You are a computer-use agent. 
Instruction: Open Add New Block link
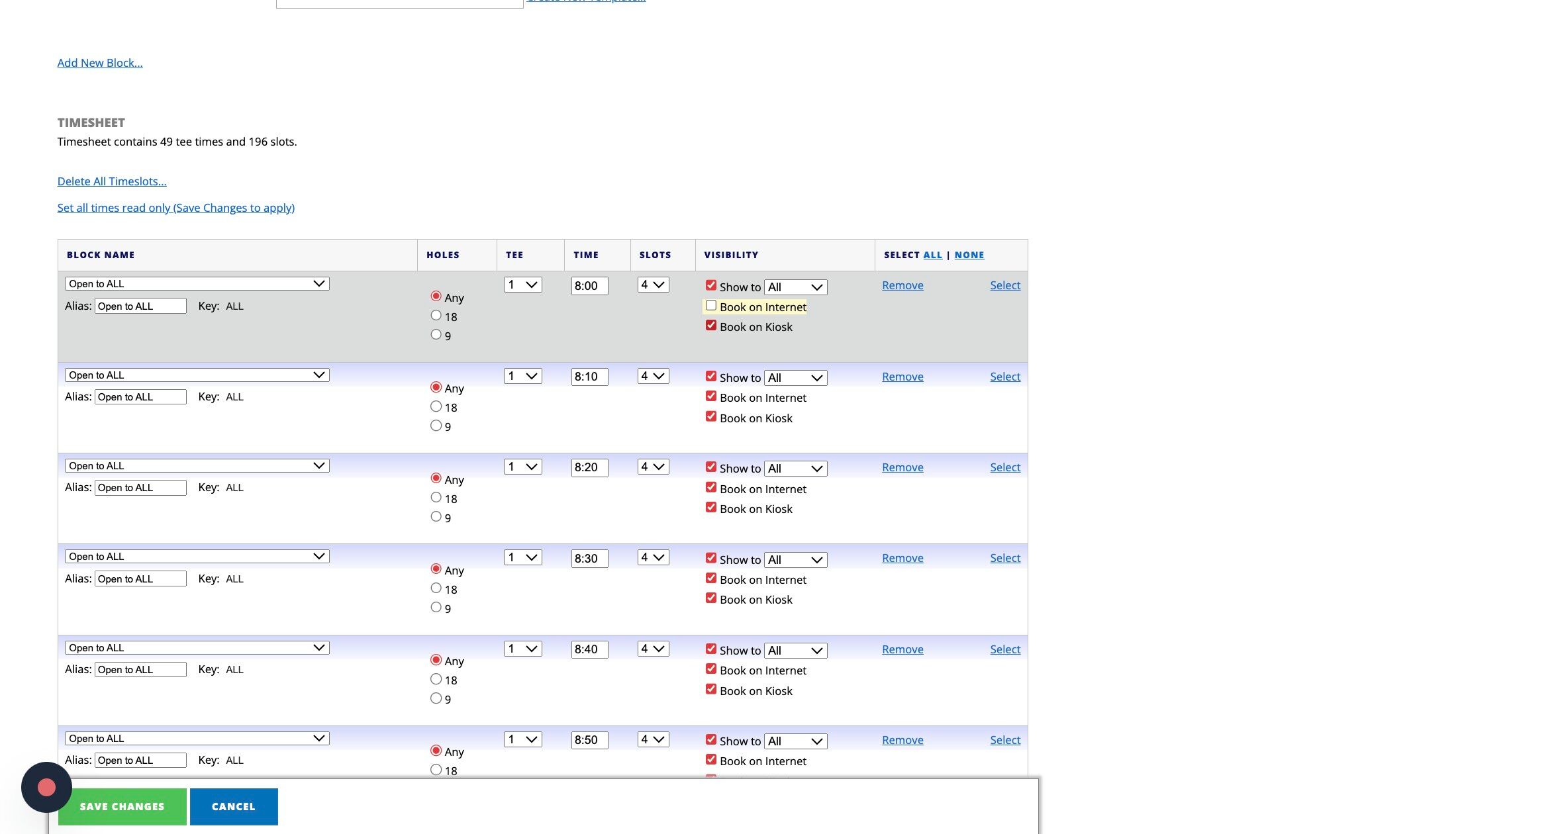[x=100, y=63]
